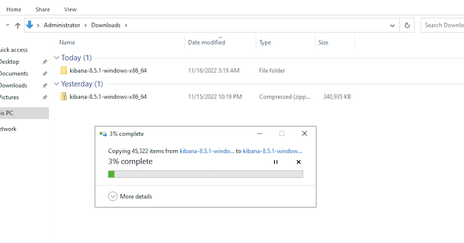Image resolution: width=464 pixels, height=243 pixels.
Task: Select the kibana-8.5.1 file folder icon
Action: [64, 70]
